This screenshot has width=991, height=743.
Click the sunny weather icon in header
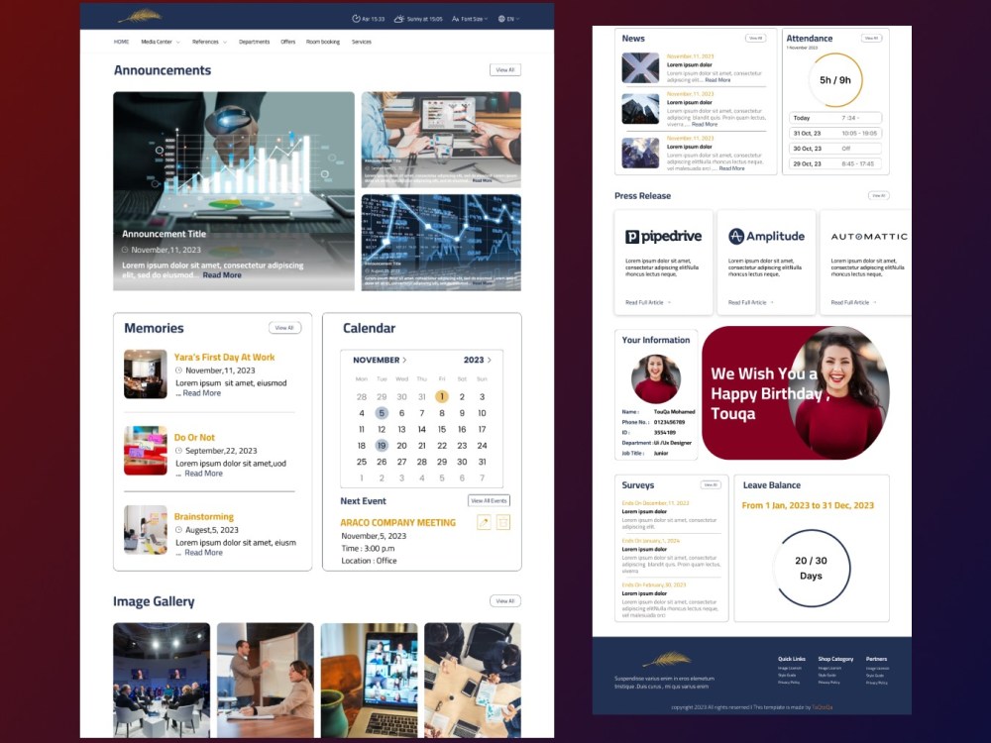[398, 19]
